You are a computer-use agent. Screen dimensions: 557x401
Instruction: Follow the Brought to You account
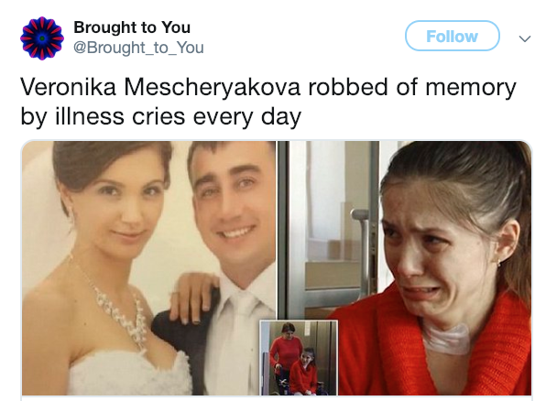tap(453, 36)
